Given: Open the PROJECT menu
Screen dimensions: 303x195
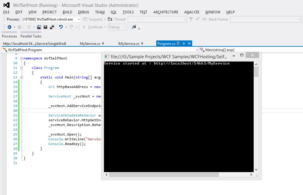Looking at the screenshot, I should click(x=50, y=12).
